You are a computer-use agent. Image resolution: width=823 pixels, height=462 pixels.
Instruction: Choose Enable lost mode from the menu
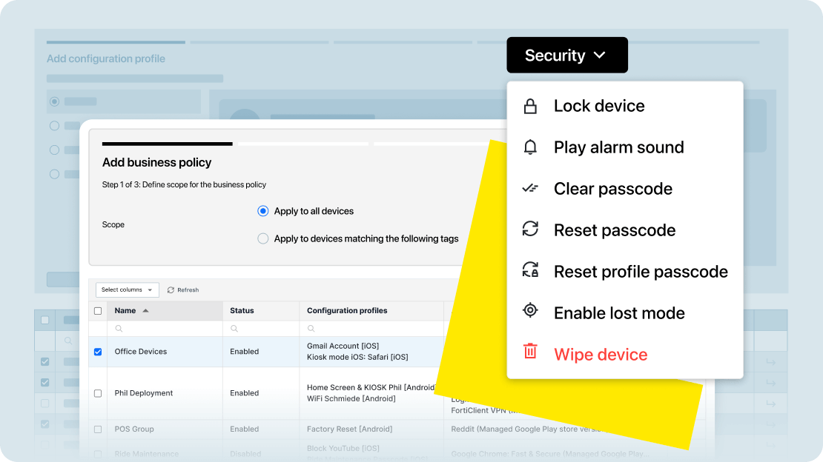(x=619, y=313)
